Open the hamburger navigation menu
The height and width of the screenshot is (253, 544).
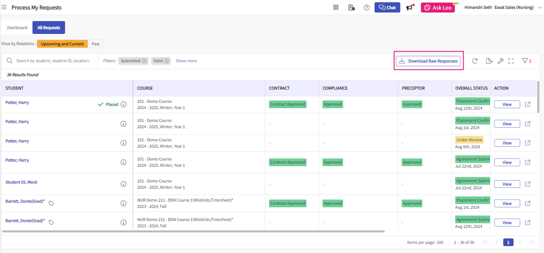point(4,7)
